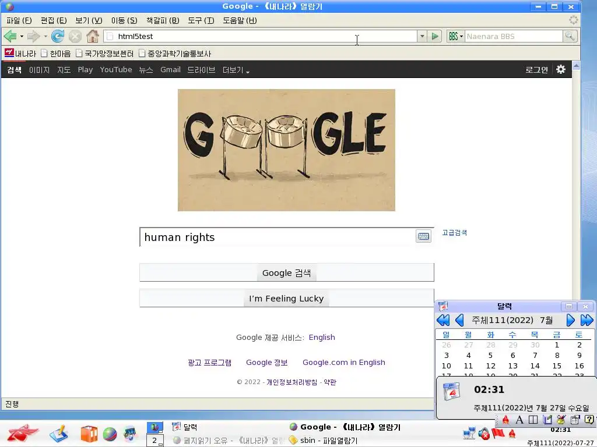This screenshot has width=597, height=447.
Task: Open the home page icon
Action: pos(93,36)
